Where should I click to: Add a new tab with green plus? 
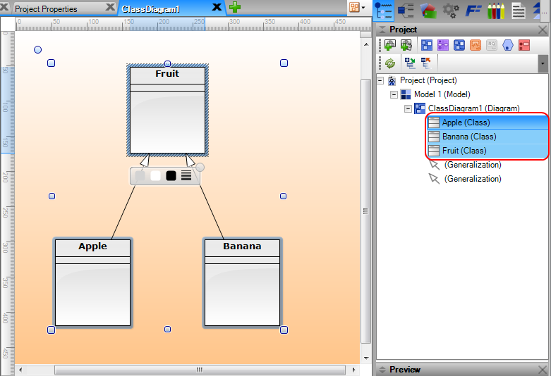click(235, 7)
